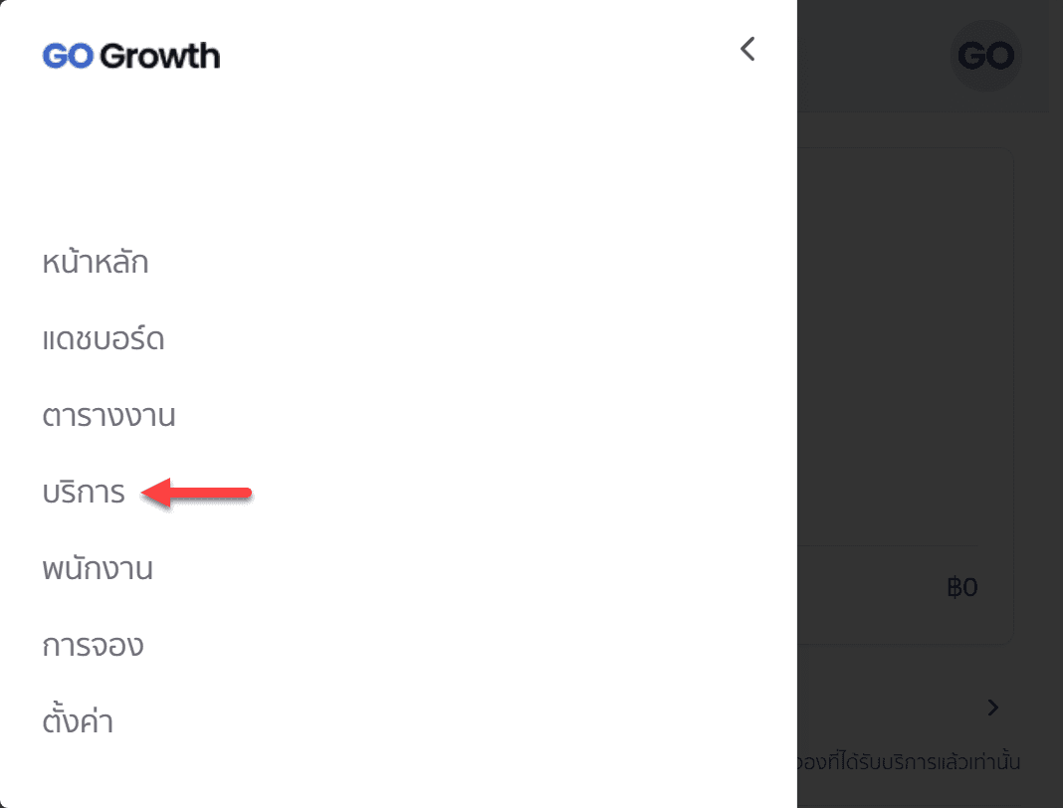
Task: Click the blank white area below ตั้งค่า
Action: (x=398, y=776)
